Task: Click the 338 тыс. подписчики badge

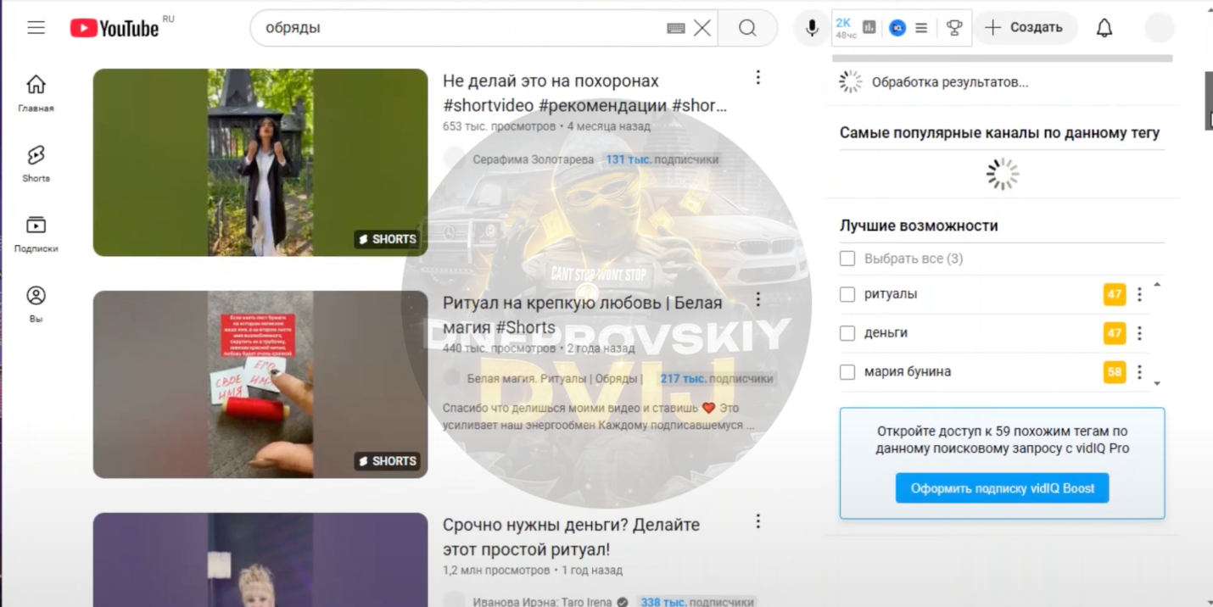Action: pyautogui.click(x=696, y=602)
